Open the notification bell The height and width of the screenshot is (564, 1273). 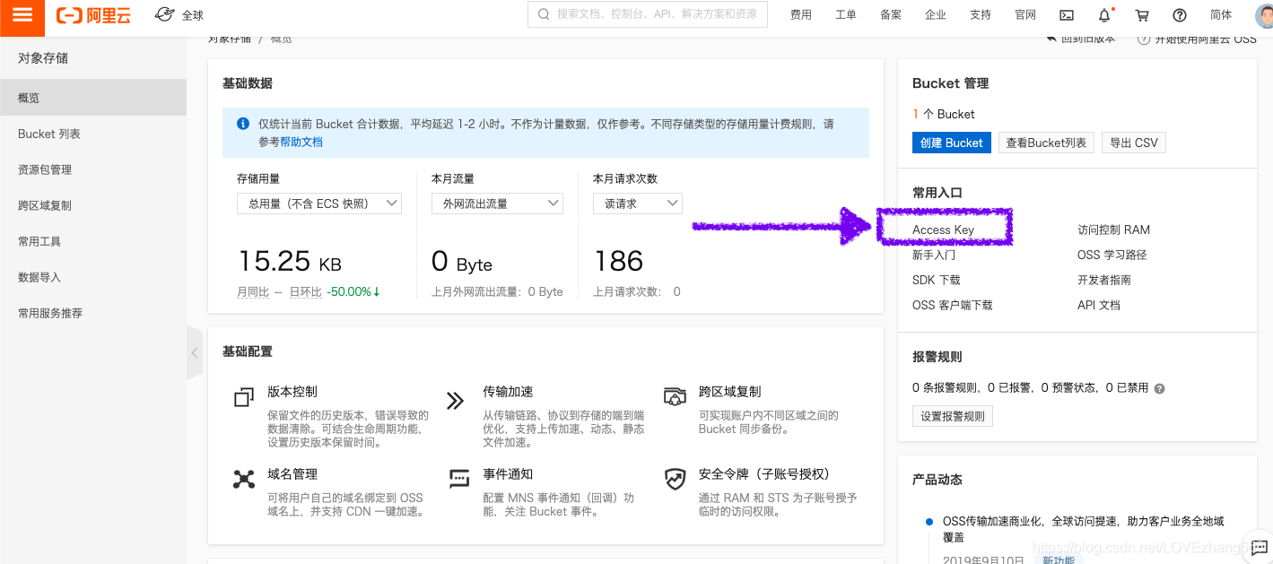pyautogui.click(x=1104, y=15)
